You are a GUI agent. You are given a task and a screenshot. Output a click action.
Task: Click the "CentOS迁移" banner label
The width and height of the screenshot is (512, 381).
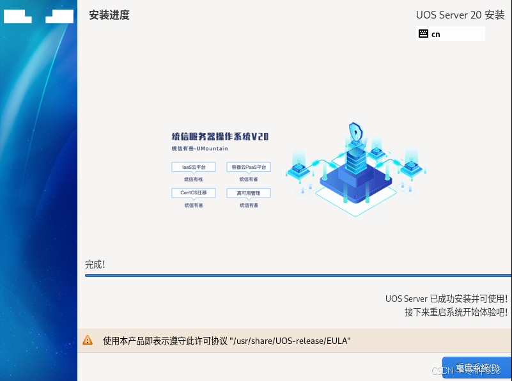(x=194, y=192)
